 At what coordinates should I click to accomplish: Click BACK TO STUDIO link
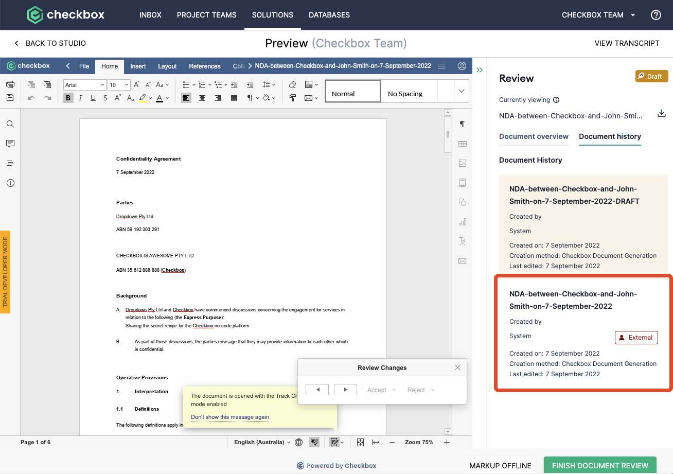50,43
